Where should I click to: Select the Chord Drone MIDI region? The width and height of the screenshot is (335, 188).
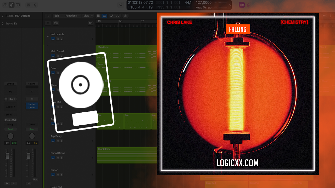pos(127,155)
